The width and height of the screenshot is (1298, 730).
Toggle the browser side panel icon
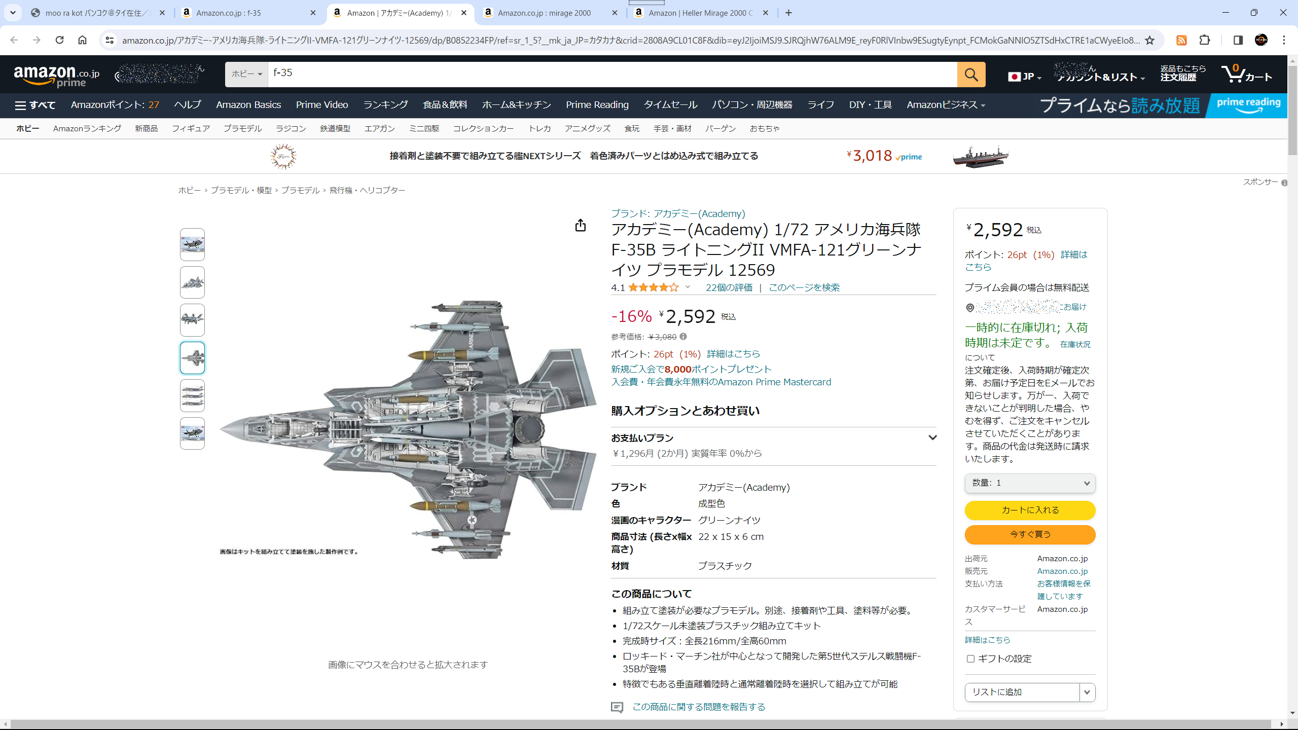[1238, 40]
